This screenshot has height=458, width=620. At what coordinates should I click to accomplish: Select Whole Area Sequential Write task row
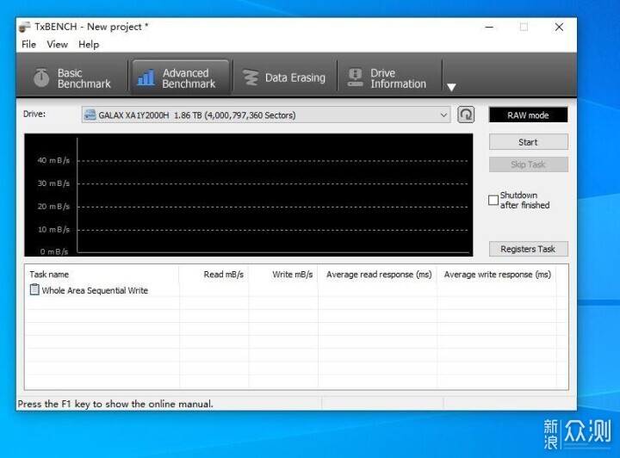pos(296,290)
